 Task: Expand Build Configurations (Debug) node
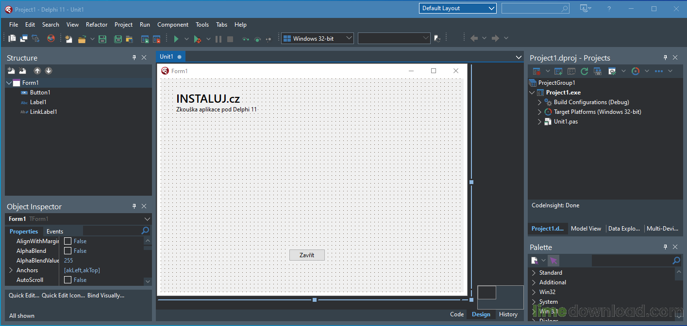tap(539, 102)
